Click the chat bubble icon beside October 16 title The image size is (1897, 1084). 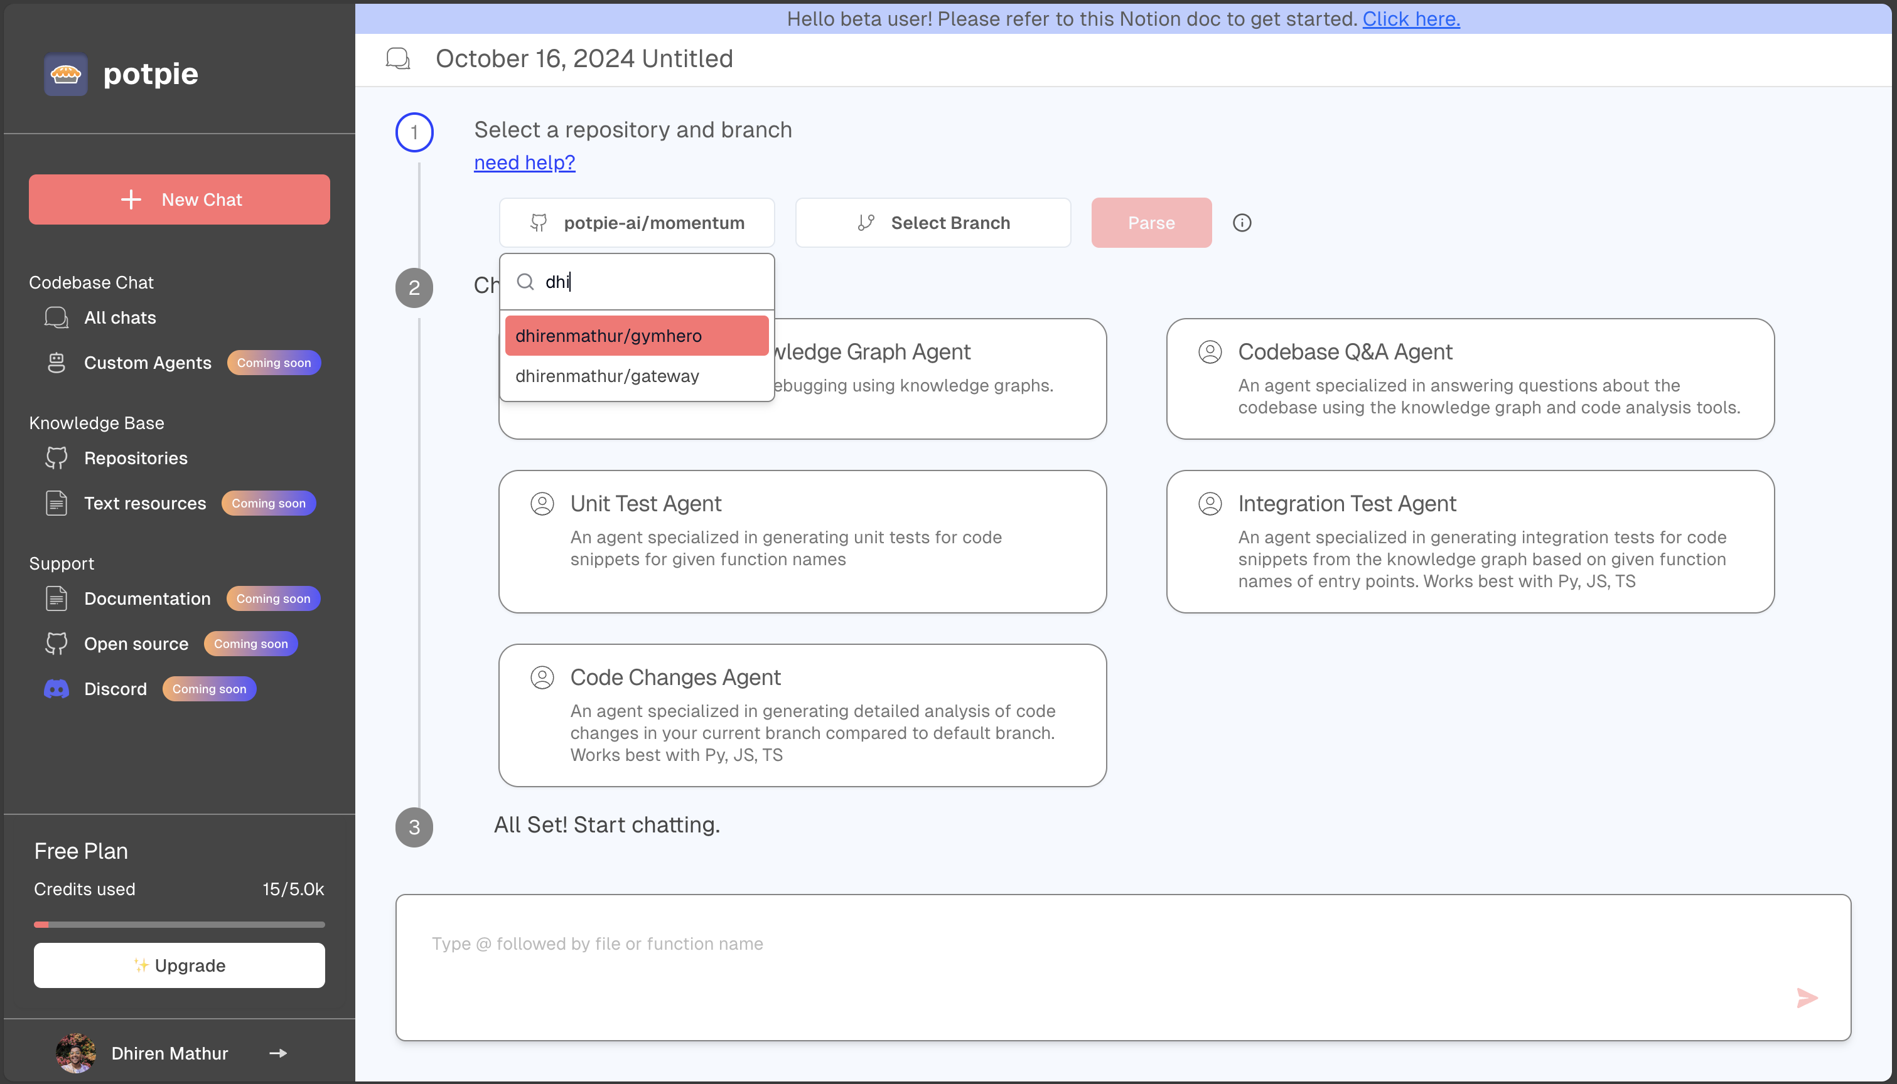pos(397,58)
